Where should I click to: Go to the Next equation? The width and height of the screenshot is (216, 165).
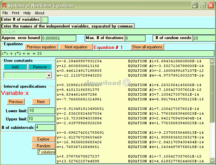[x=76, y=47]
